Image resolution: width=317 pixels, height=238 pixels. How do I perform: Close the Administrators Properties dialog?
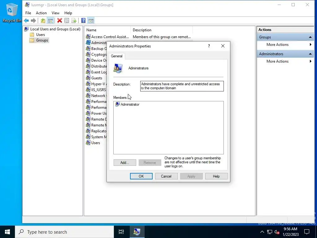pos(223,46)
